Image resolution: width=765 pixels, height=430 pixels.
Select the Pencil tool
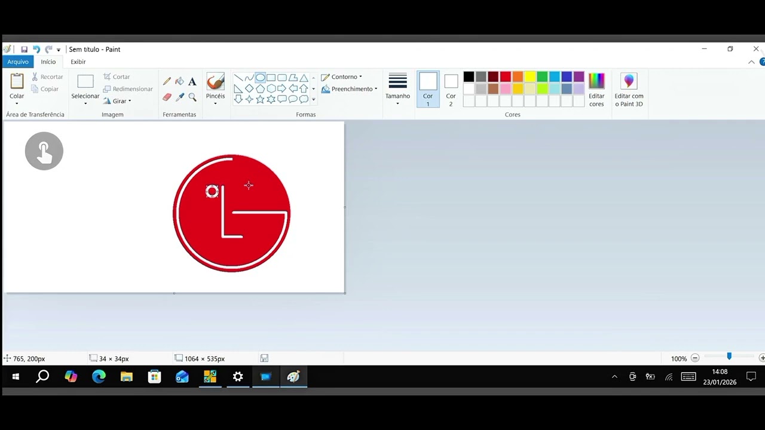point(167,81)
